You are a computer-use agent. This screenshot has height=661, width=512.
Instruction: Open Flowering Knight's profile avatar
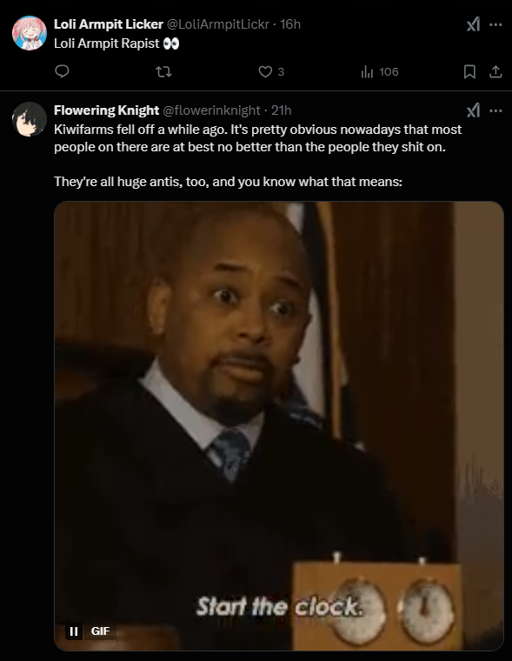pyautogui.click(x=29, y=119)
